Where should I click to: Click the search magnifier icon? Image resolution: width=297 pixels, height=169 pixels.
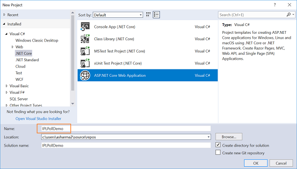point(288,15)
